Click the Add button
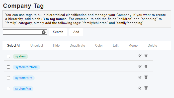The image size is (174, 98). (x=76, y=32)
